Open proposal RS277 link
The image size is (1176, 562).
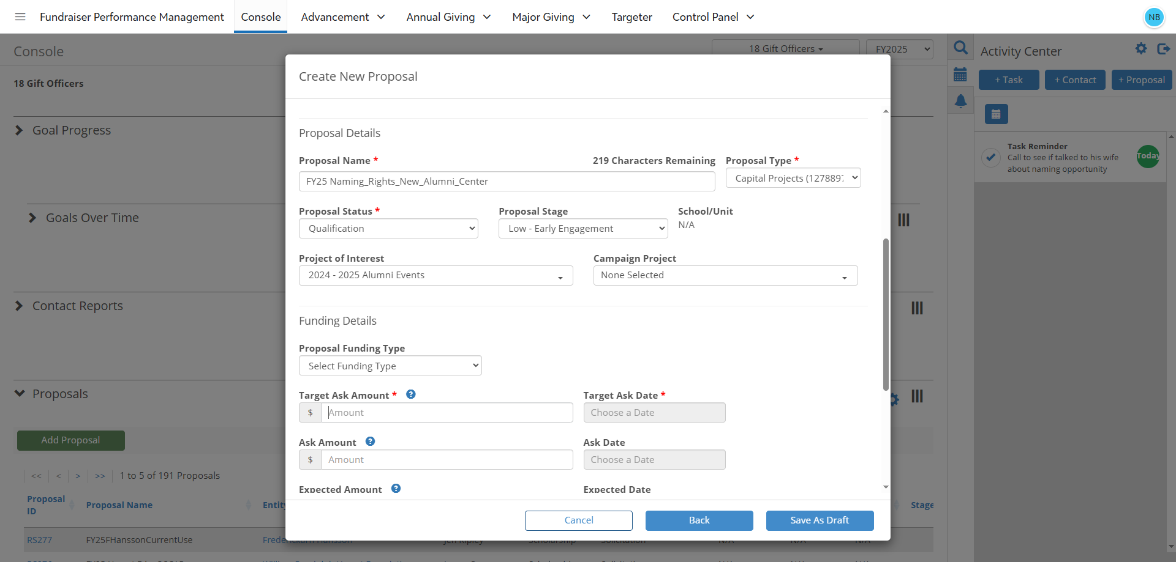(x=40, y=540)
